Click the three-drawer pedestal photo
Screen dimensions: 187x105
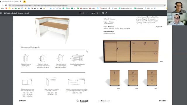coord(133,78)
